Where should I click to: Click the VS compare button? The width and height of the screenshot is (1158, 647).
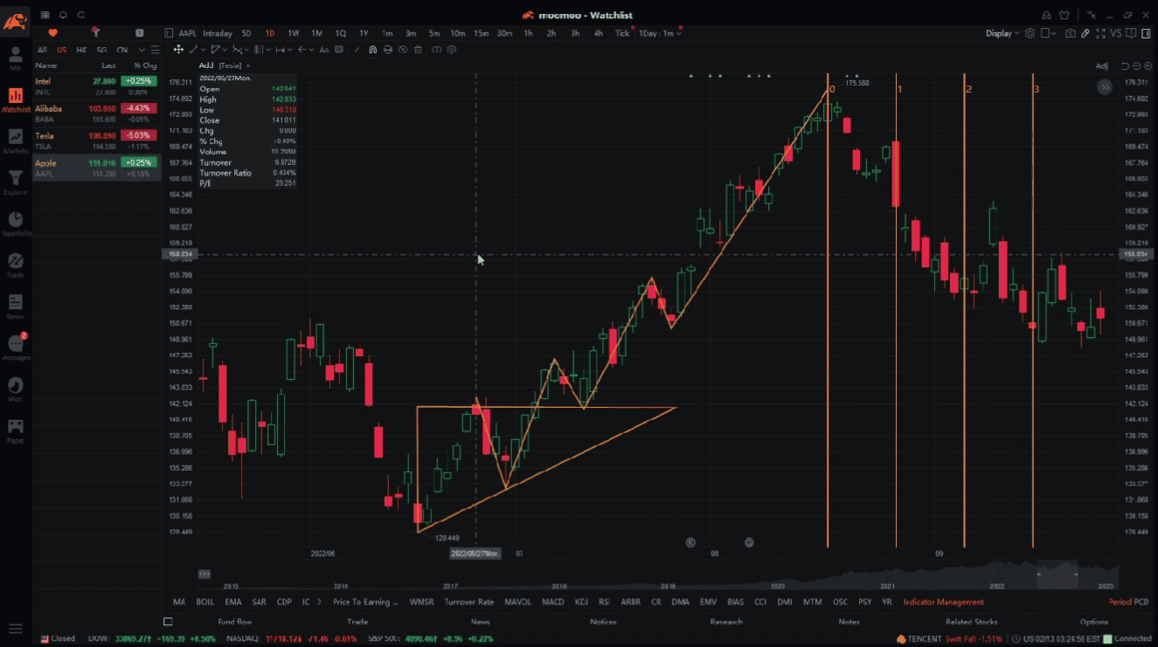click(1116, 33)
